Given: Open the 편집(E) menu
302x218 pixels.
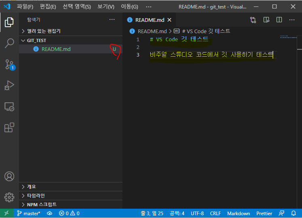Looking at the screenshot, I should click(48, 7).
